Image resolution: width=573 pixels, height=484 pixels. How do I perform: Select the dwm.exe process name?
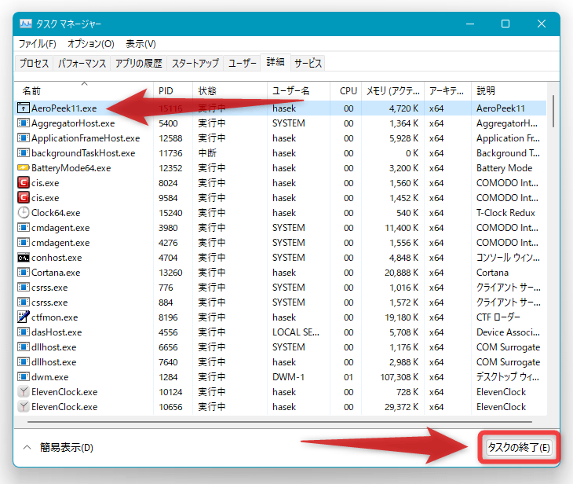point(49,377)
